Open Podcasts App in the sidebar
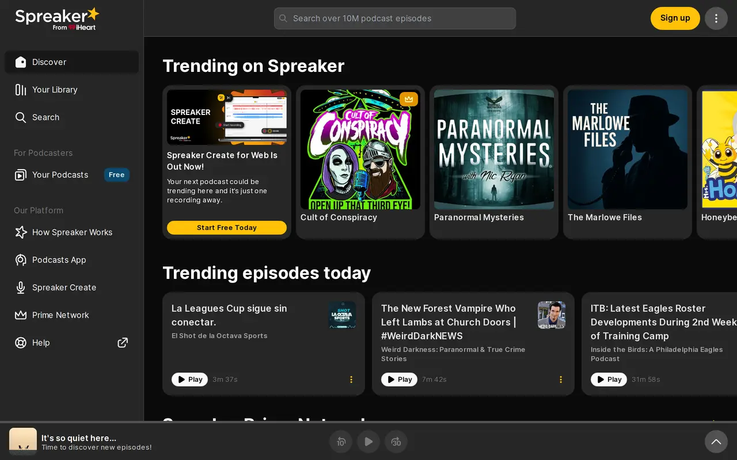Image resolution: width=737 pixels, height=460 pixels. pos(72,260)
